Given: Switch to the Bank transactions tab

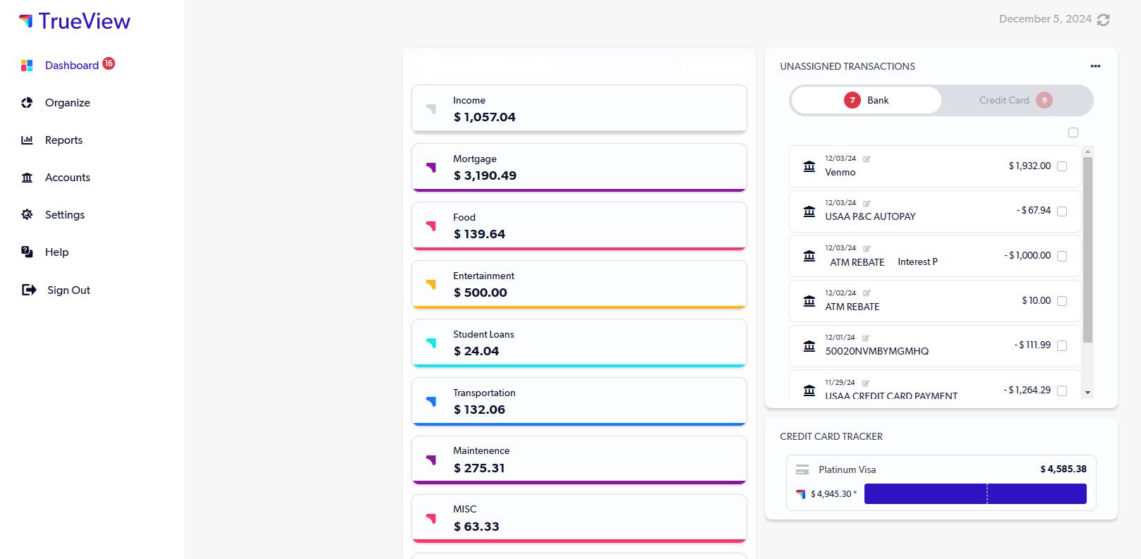Looking at the screenshot, I should click(x=867, y=100).
